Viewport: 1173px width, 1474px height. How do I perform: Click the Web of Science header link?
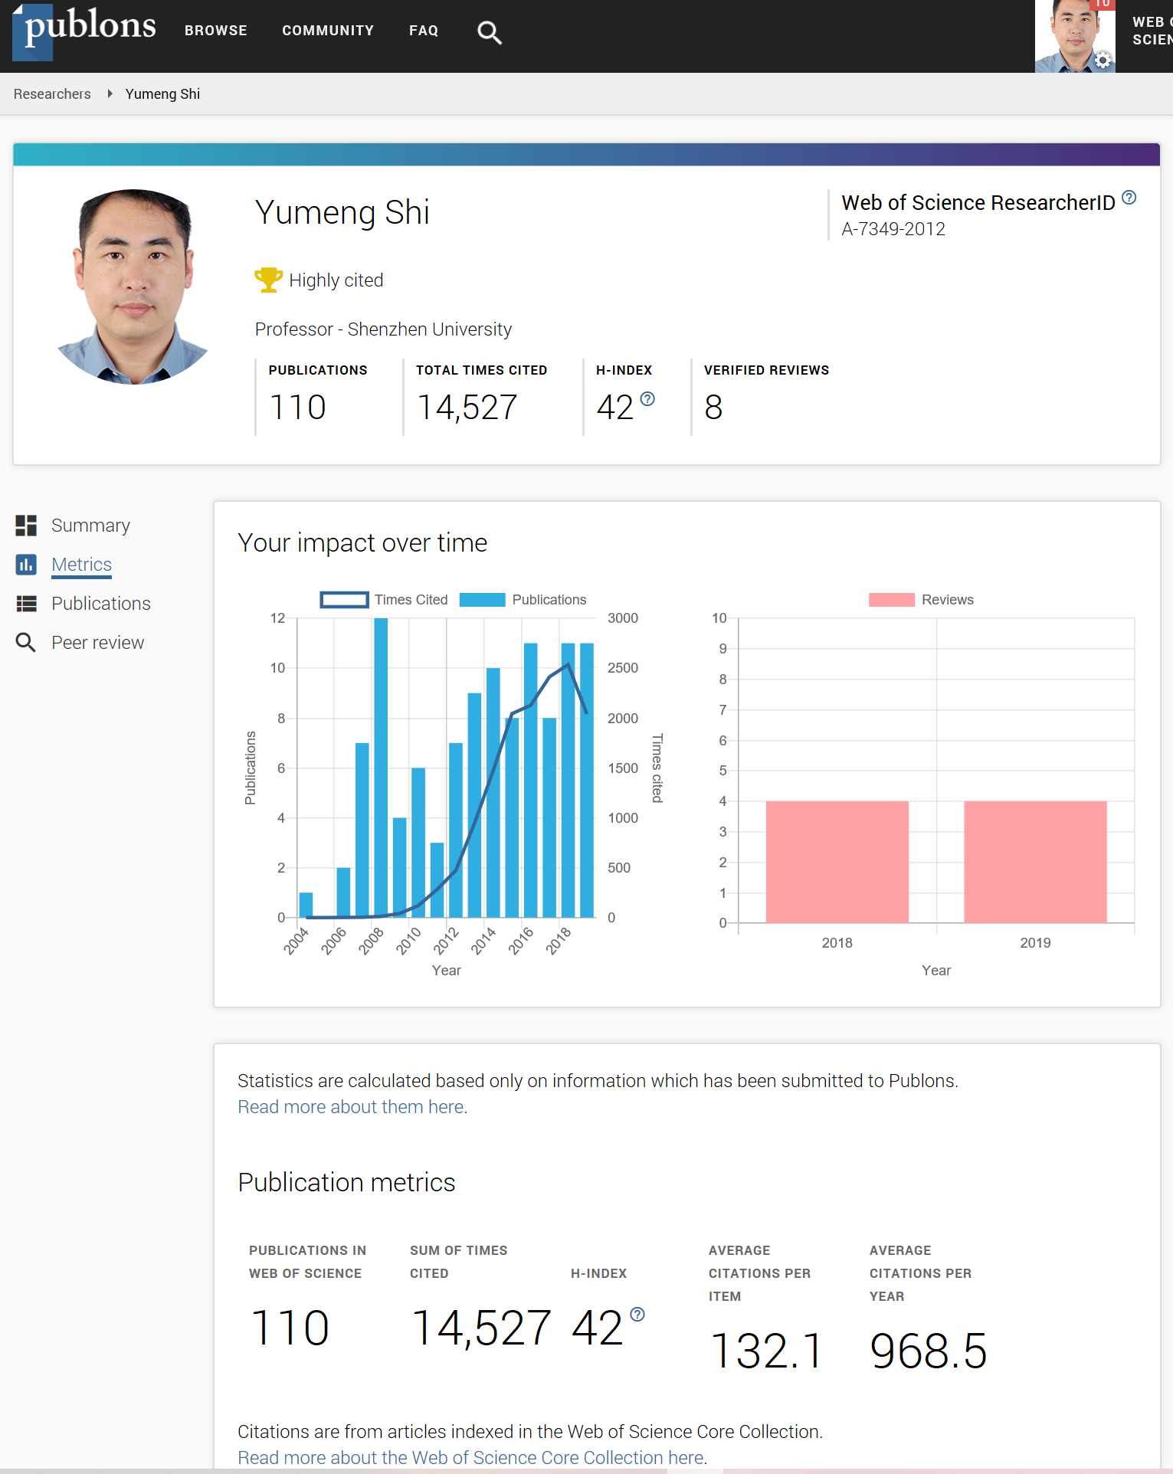click(1152, 31)
